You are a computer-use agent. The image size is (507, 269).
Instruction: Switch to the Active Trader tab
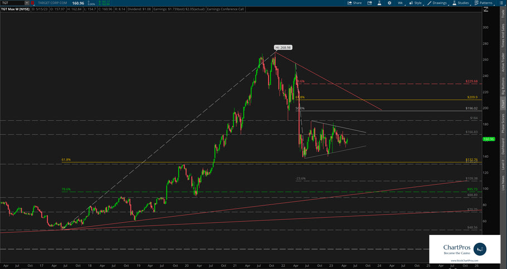pos(503,62)
